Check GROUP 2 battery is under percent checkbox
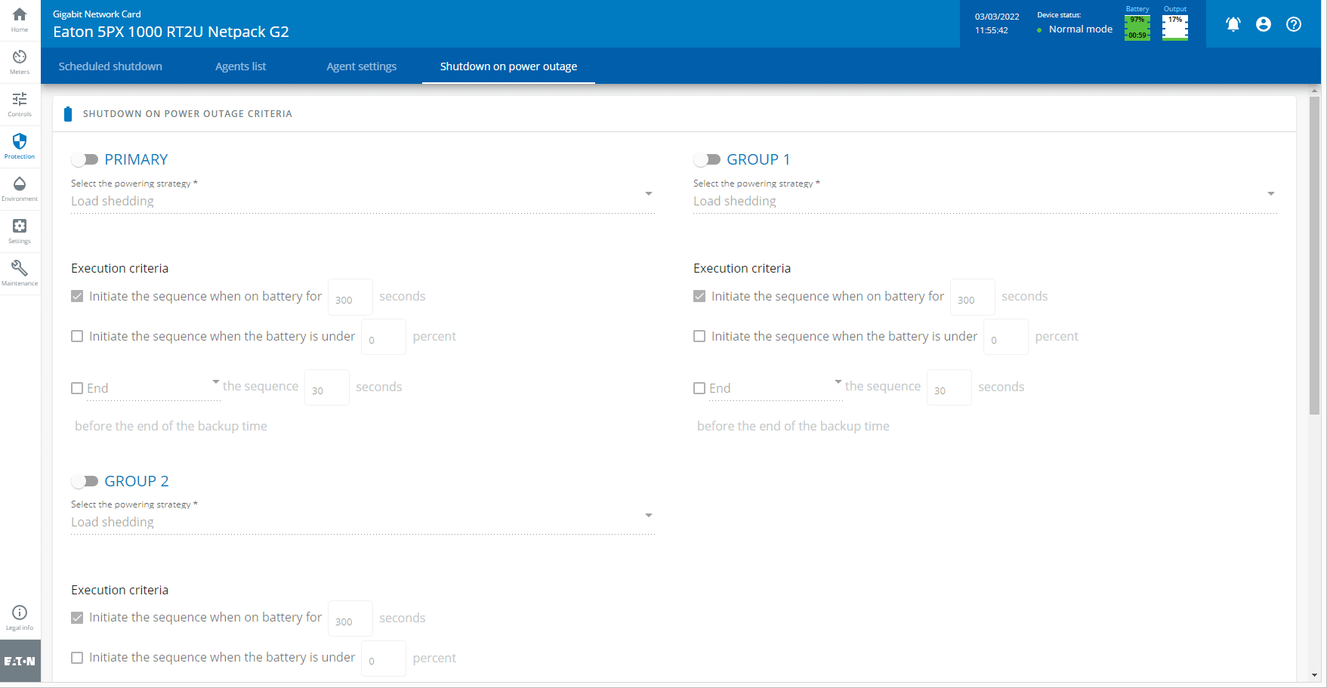The image size is (1327, 688). point(77,658)
